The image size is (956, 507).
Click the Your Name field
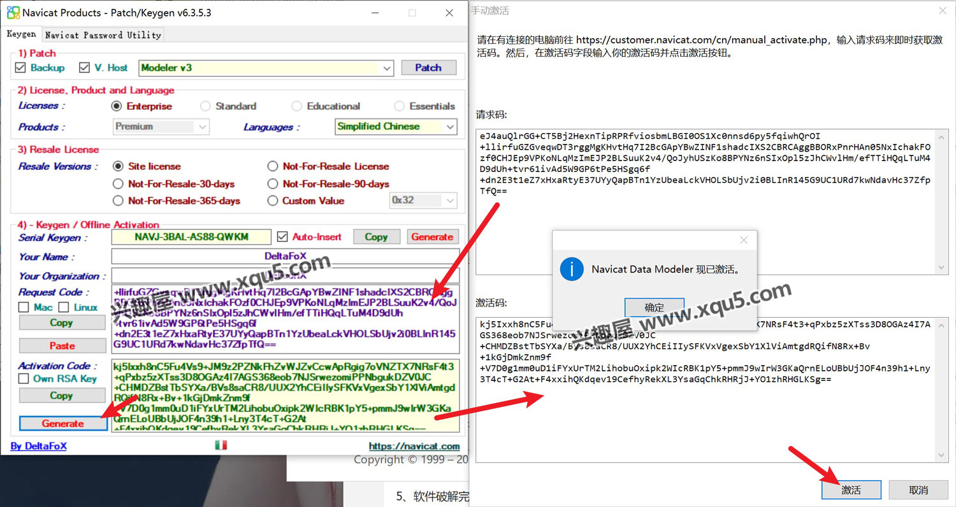click(x=285, y=257)
